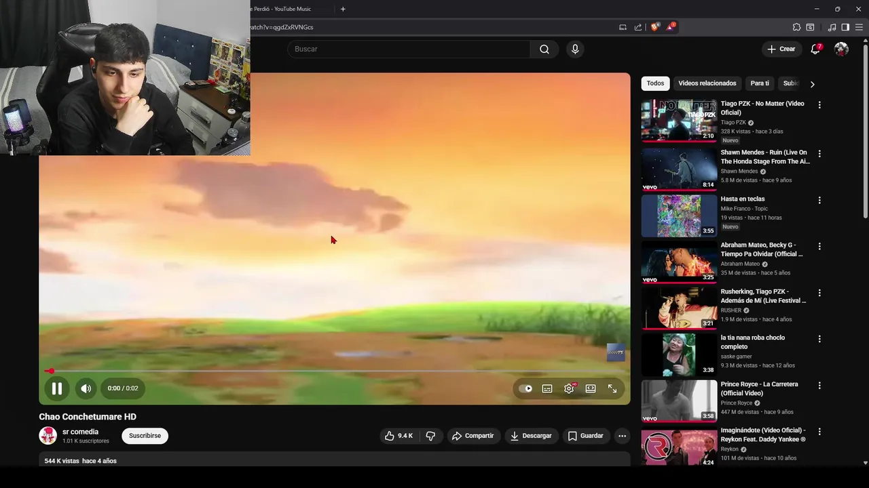Open Brave Shields lion icon
This screenshot has height=488, width=869.
pyautogui.click(x=655, y=27)
